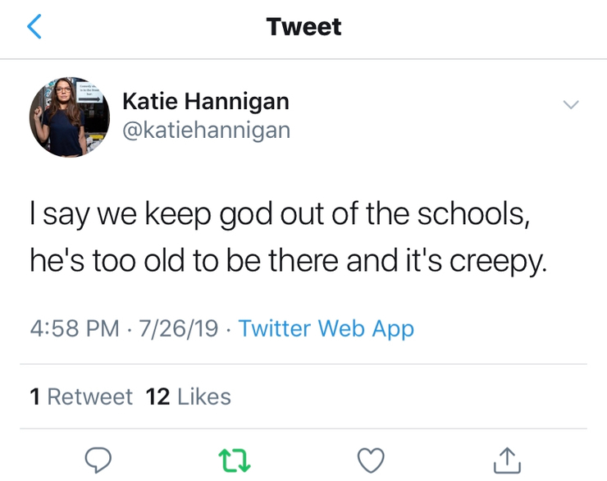Open the Katie Hannigan display name
The height and width of the screenshot is (481, 607).
point(206,102)
